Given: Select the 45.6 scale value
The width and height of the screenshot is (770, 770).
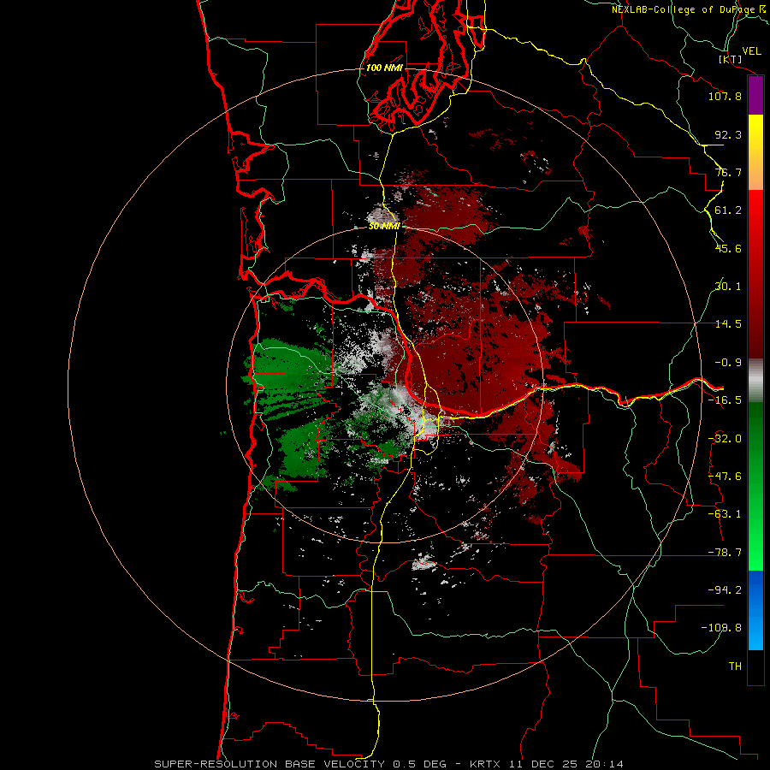Looking at the screenshot, I should (728, 248).
